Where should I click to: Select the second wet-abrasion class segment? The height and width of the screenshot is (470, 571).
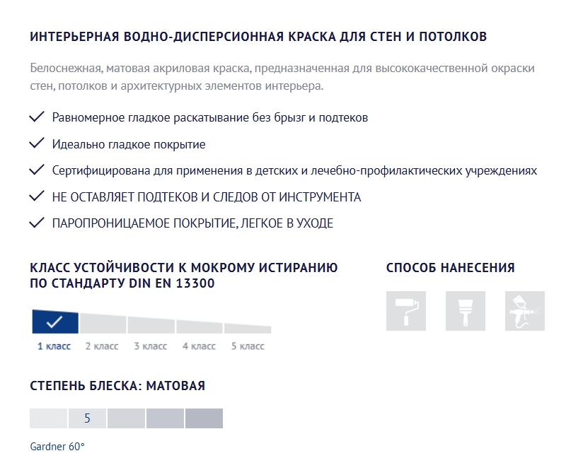[x=103, y=324]
